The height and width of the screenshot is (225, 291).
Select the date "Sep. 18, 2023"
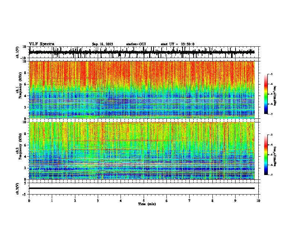point(103,44)
